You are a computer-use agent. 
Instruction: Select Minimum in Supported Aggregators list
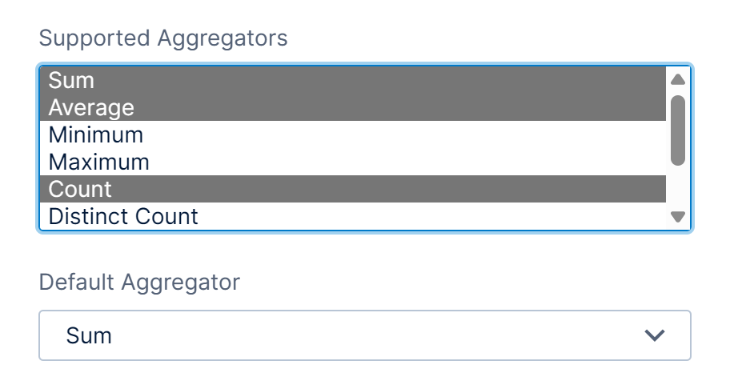coord(96,135)
